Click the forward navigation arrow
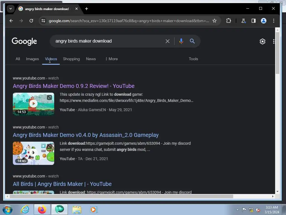The height and width of the screenshot is (215, 286). tap(21, 21)
